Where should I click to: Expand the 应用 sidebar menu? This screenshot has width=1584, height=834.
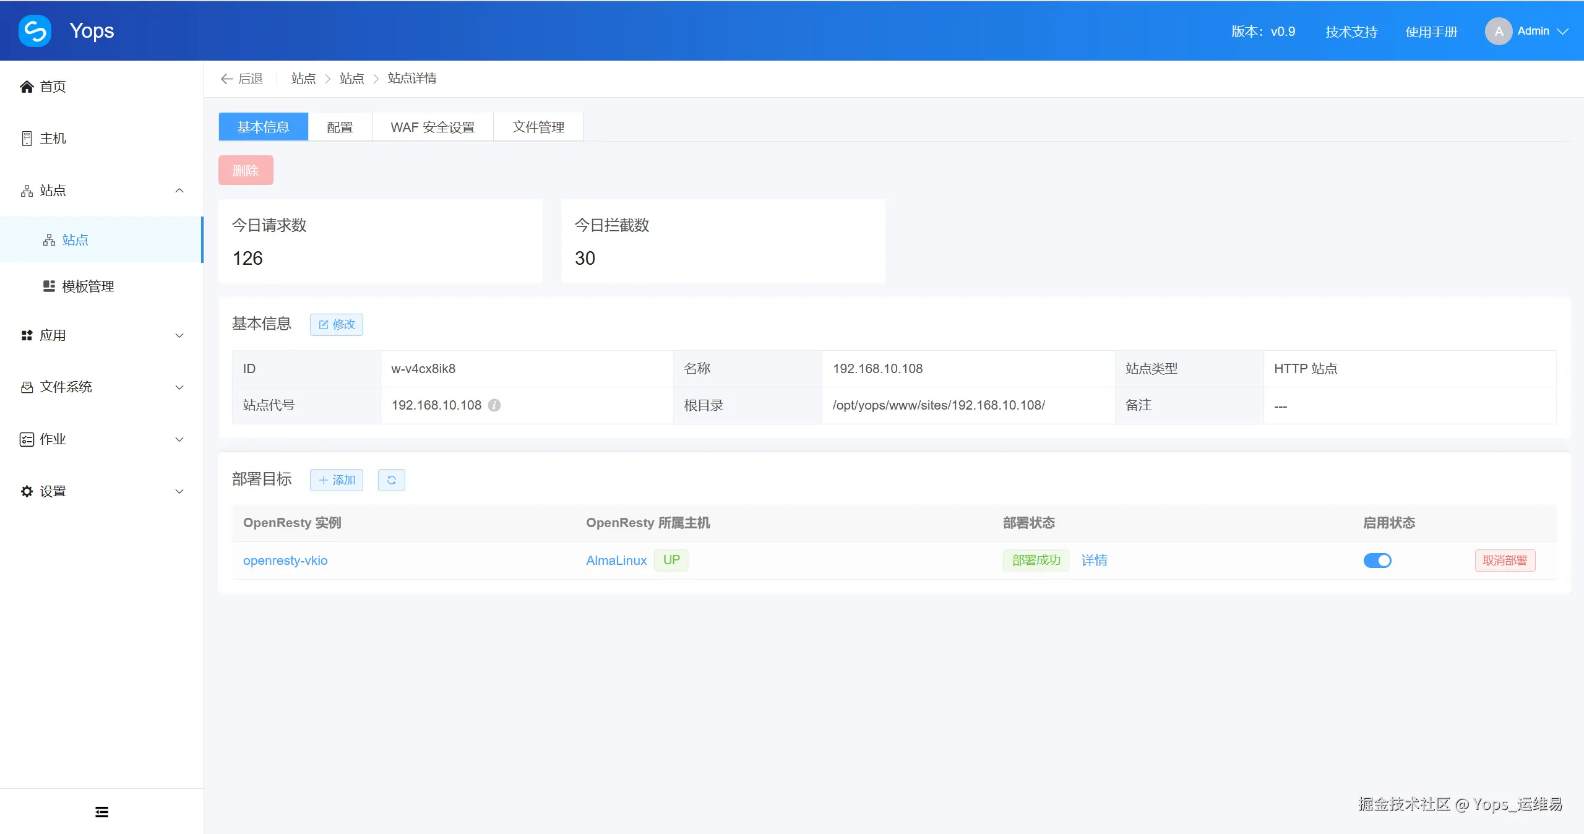pyautogui.click(x=179, y=335)
